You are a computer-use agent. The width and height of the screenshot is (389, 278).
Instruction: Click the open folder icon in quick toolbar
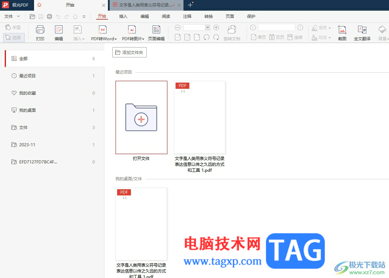pos(33,17)
